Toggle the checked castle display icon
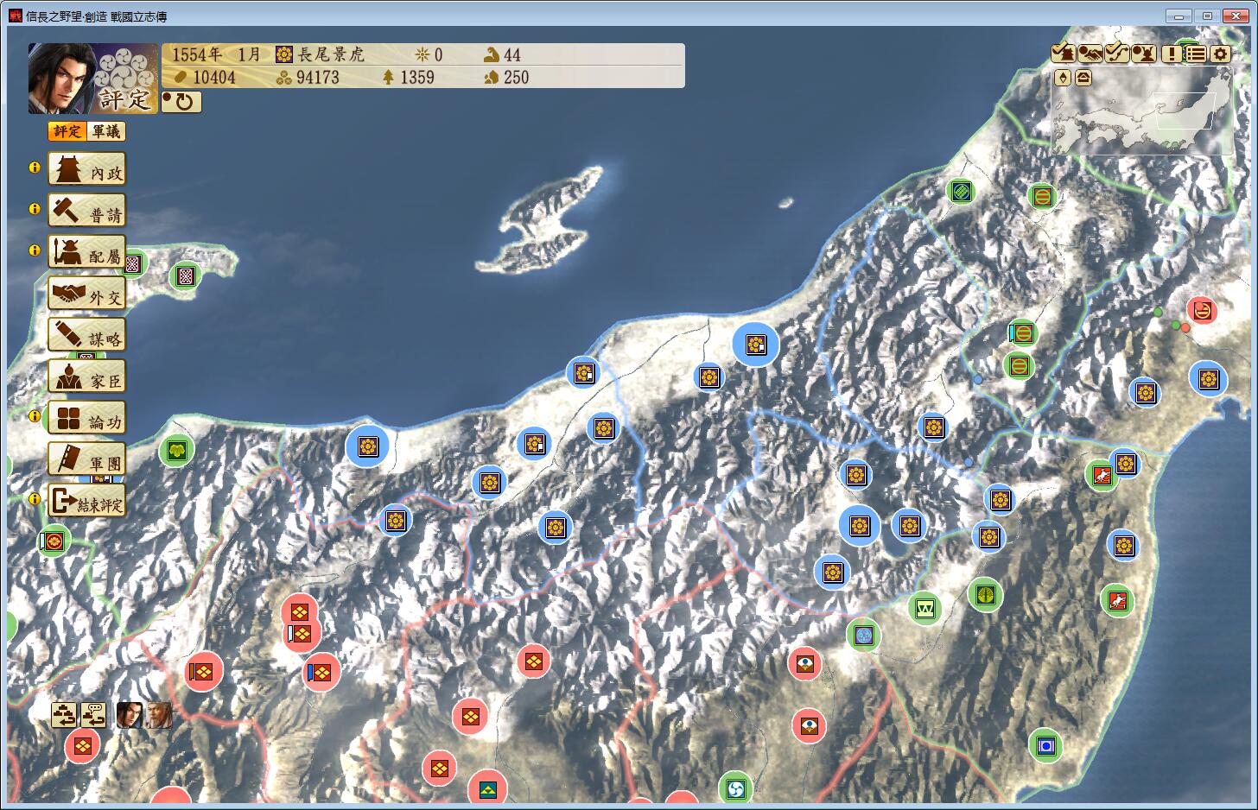Viewport: 1258px width, 810px height. tap(1063, 54)
